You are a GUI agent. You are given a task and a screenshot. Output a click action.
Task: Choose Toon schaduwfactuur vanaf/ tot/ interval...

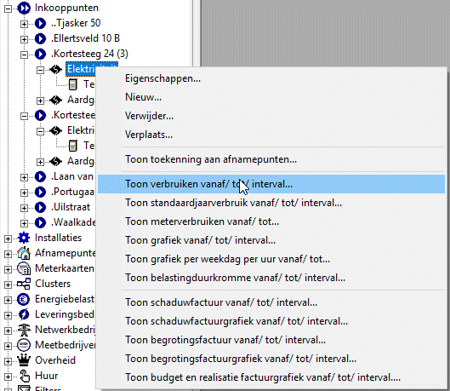221,302
